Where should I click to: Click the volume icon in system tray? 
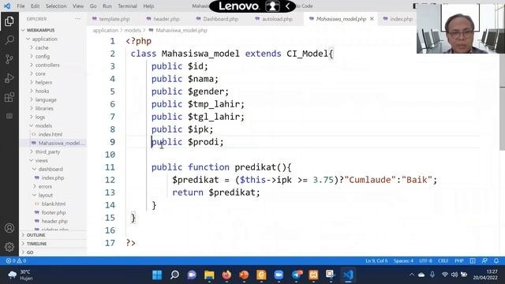point(454,275)
